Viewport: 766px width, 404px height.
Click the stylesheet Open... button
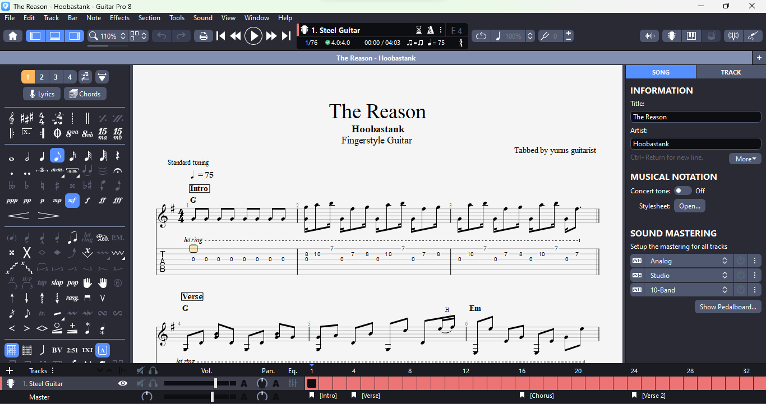(690, 206)
